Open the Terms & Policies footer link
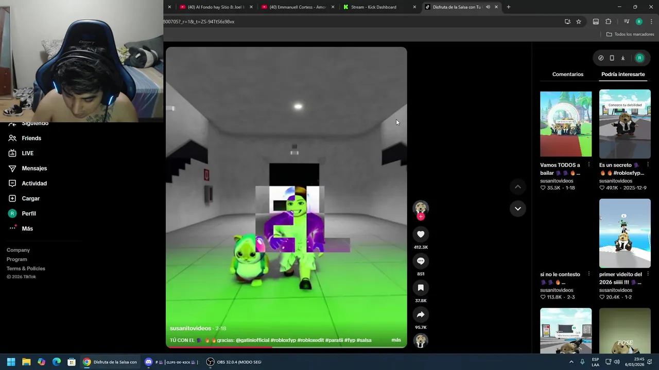This screenshot has height=370, width=659. [26, 269]
